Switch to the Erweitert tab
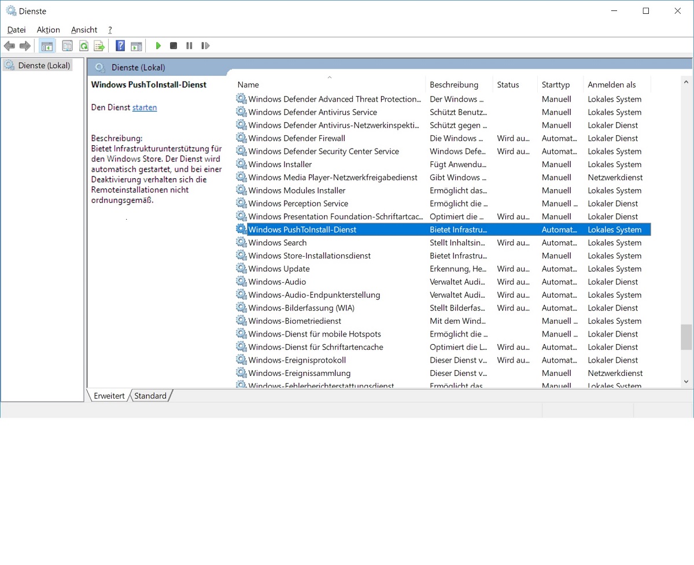Image resolution: width=694 pixels, height=565 pixels. tap(109, 396)
